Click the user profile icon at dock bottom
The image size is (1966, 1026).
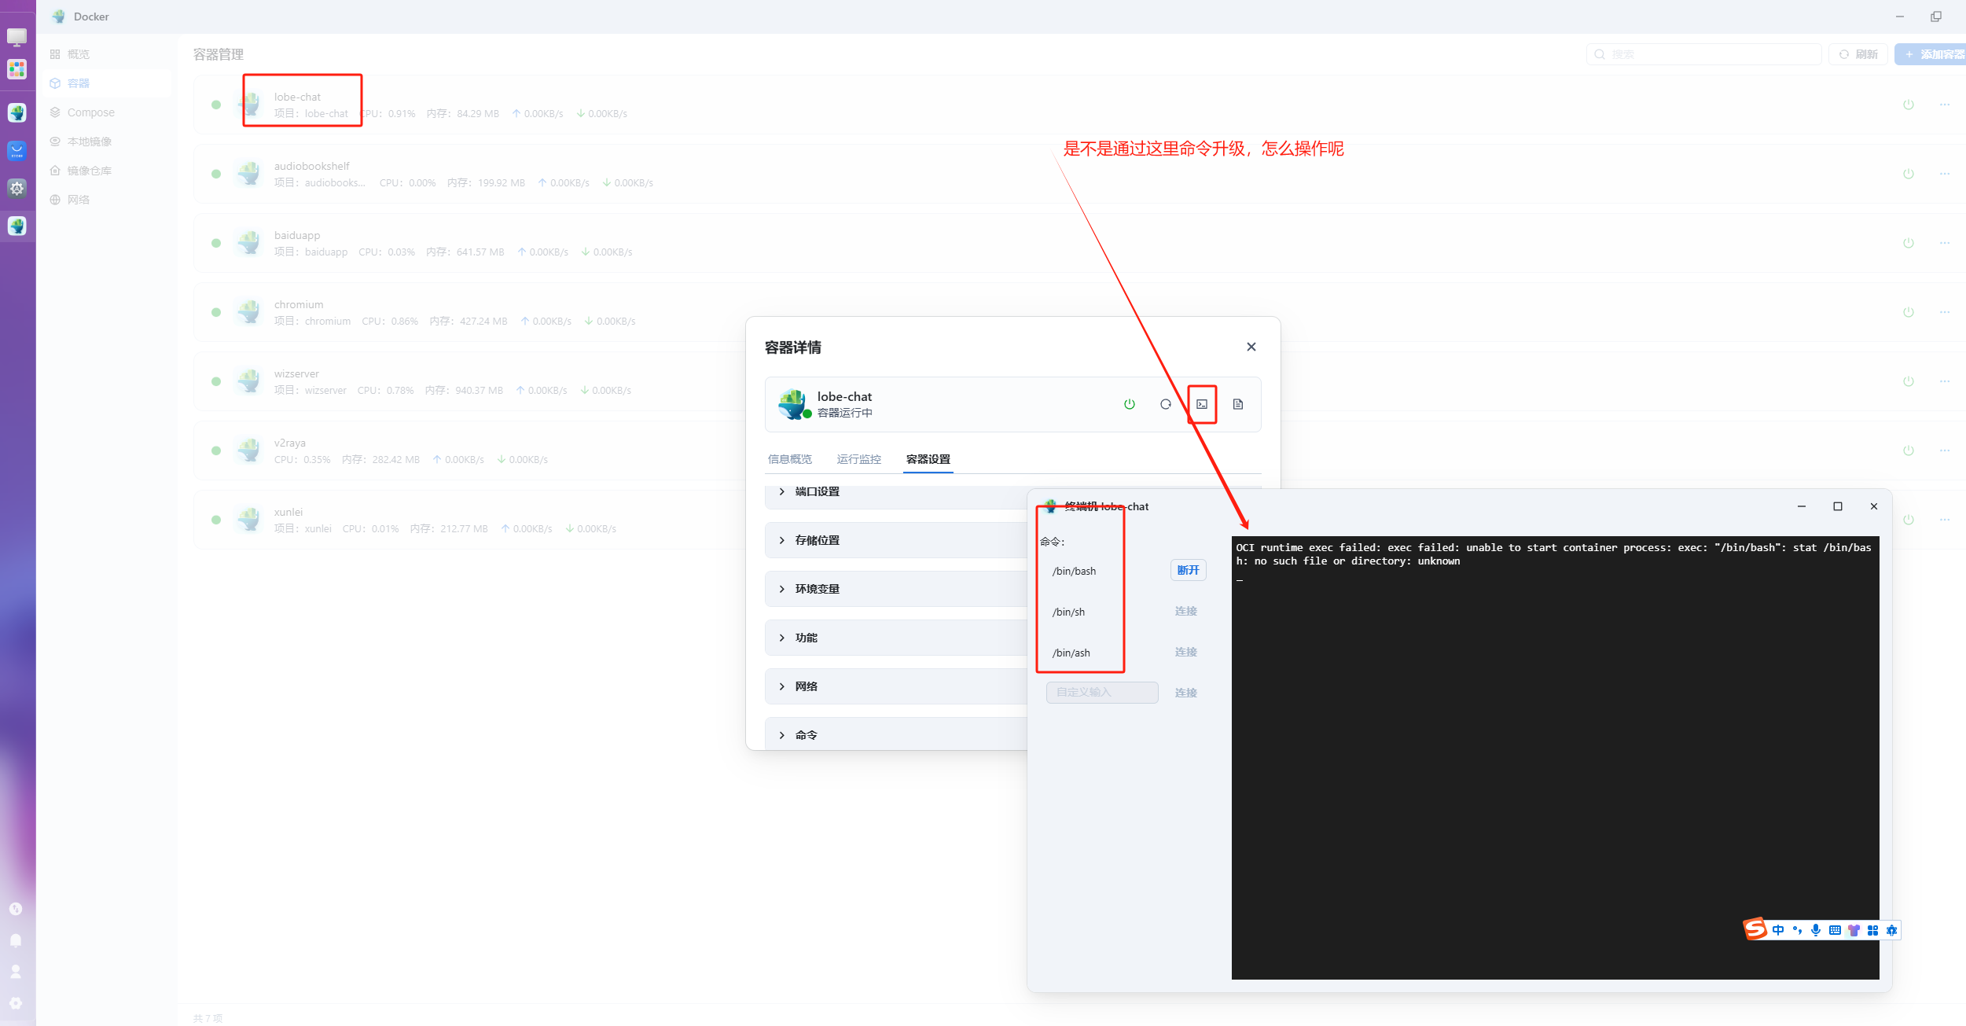coord(16,972)
